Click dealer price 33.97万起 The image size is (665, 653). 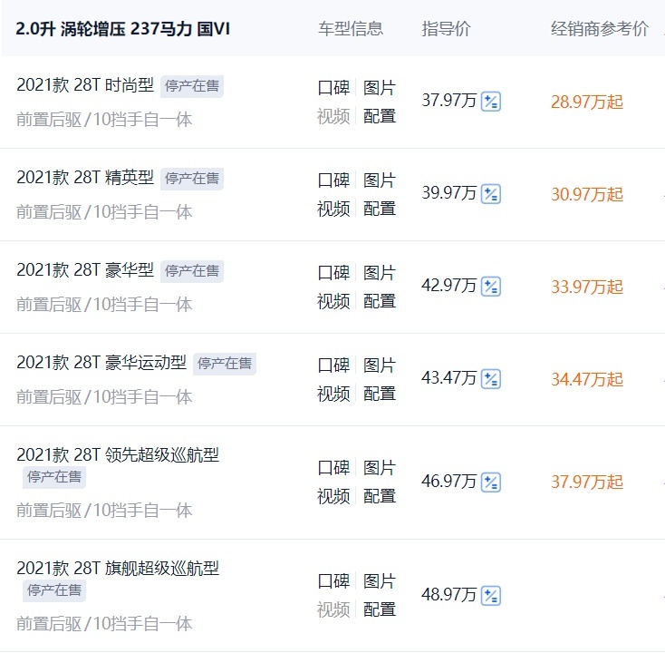[x=587, y=287]
